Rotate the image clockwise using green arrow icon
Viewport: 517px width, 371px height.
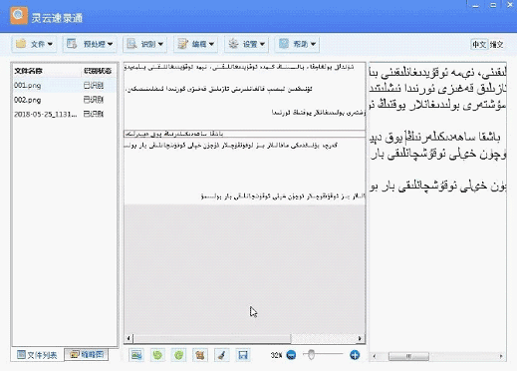pos(179,355)
